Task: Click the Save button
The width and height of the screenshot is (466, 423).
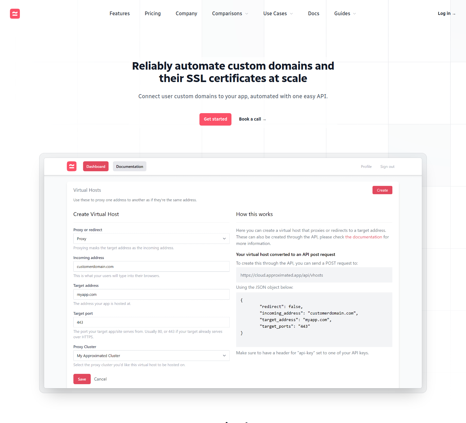Action: (x=82, y=379)
